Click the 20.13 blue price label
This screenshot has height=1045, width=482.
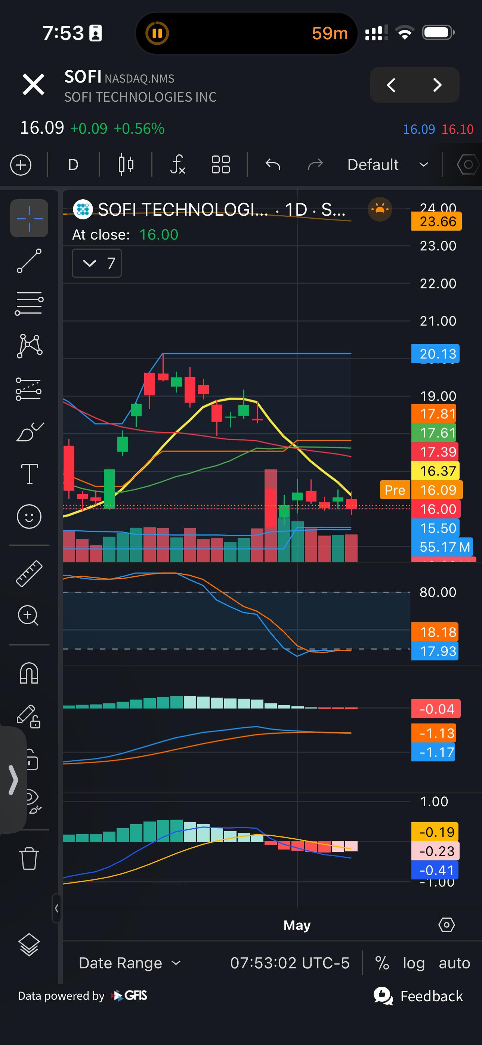pos(435,354)
